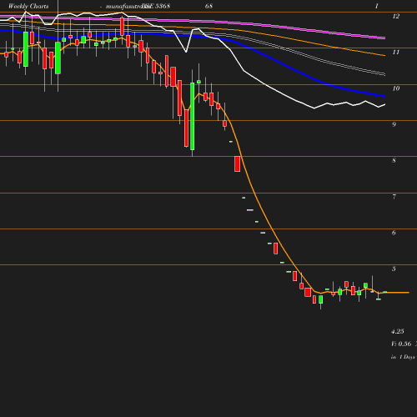The height and width of the screenshot is (417, 417).
Task: Click the price axis label "9"
Action: coord(394,124)
